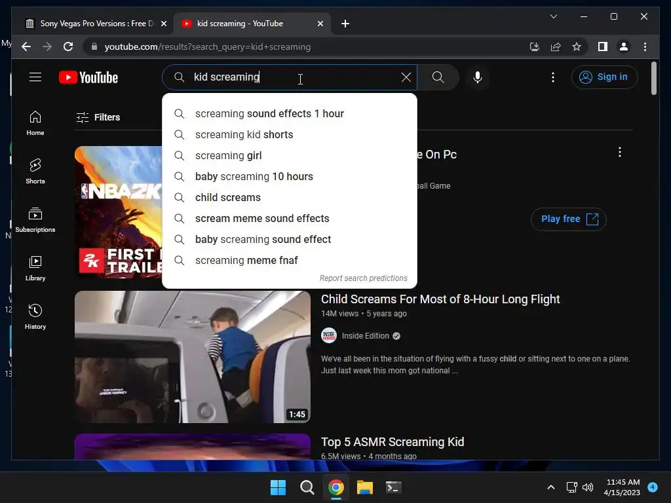Open History in the sidebar
The height and width of the screenshot is (503, 671).
pyautogui.click(x=35, y=316)
